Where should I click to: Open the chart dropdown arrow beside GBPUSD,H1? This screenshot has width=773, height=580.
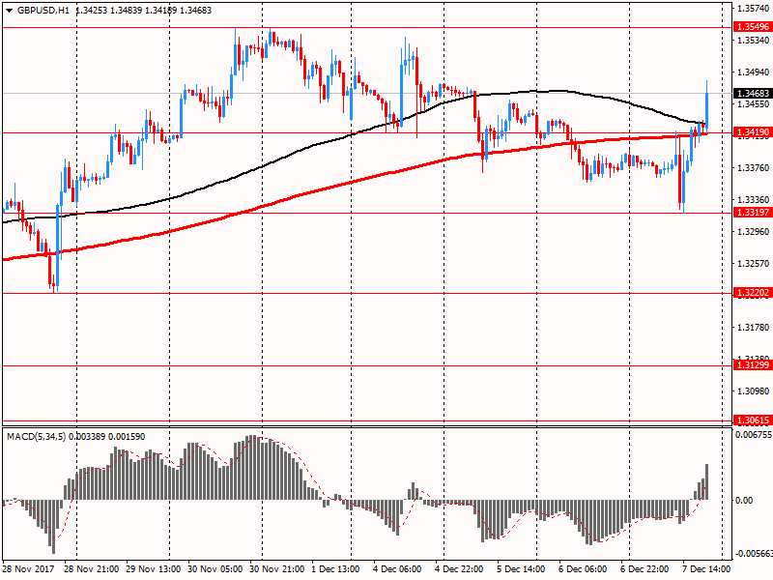pos(9,11)
